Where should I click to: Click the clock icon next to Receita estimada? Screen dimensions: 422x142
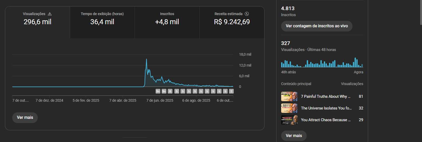[x=247, y=14]
